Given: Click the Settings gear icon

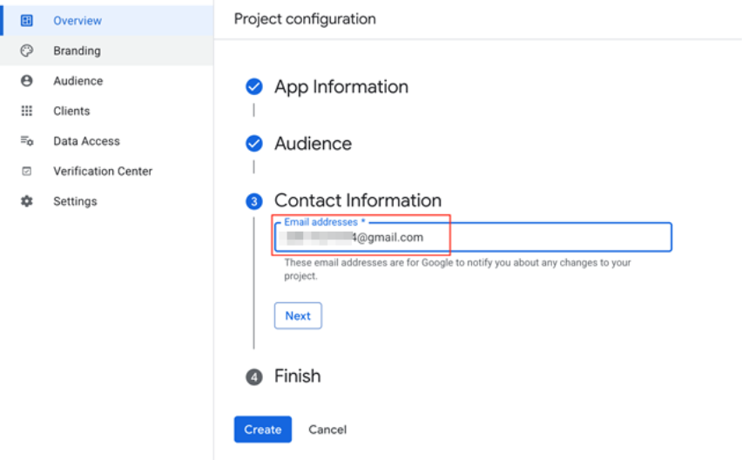Looking at the screenshot, I should pyautogui.click(x=26, y=201).
